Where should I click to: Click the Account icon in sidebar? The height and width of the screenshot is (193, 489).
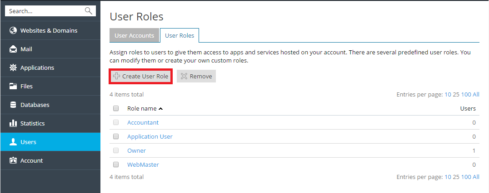pos(13,161)
